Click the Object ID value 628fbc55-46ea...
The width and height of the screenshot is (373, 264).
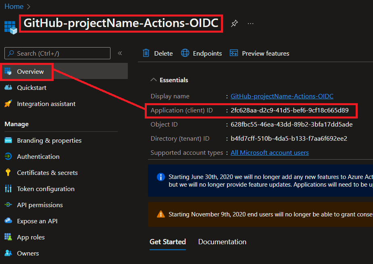coord(292,125)
